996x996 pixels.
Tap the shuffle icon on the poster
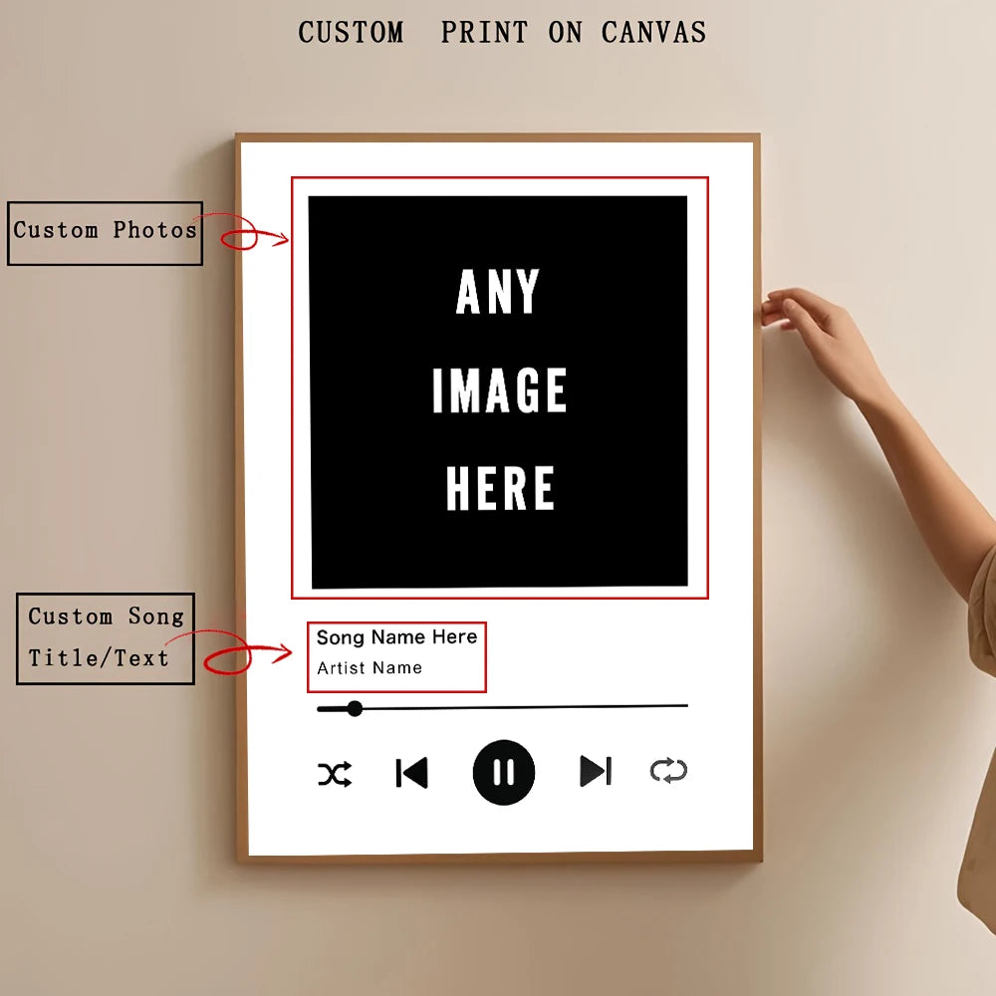click(335, 774)
